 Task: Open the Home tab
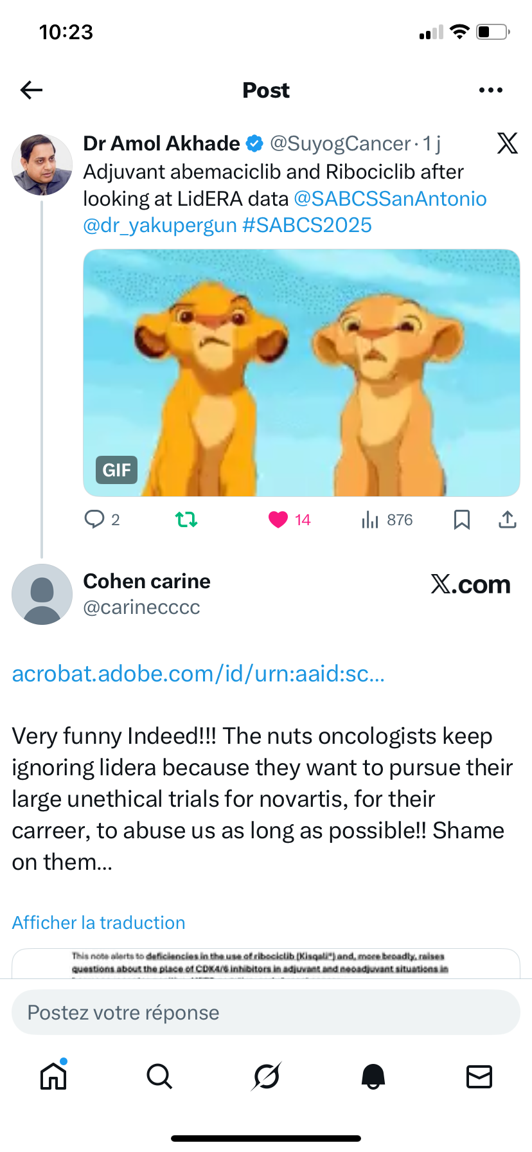coord(53,1076)
